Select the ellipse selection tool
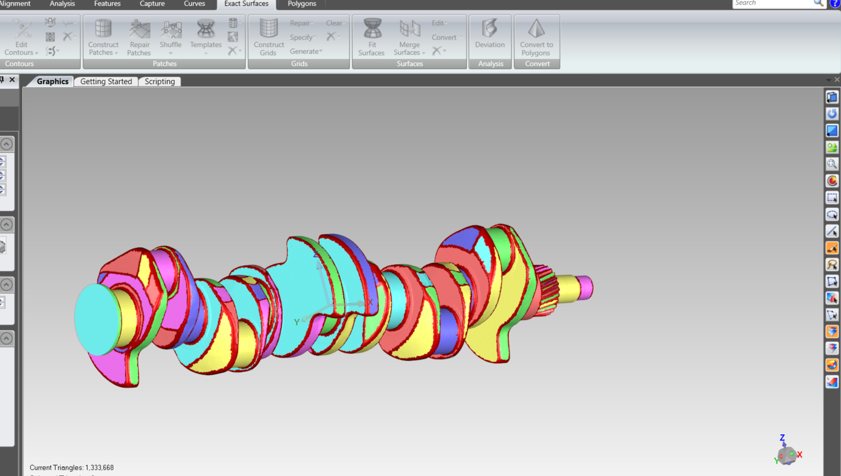The image size is (841, 476). click(x=832, y=214)
